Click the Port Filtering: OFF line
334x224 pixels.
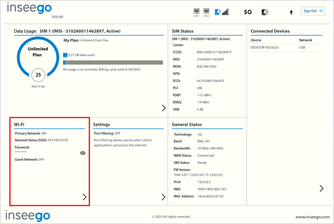(107, 133)
